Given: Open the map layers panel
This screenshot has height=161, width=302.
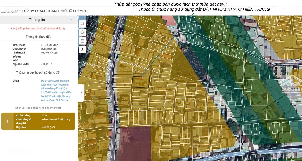Looking at the screenshot, I should 82,32.
